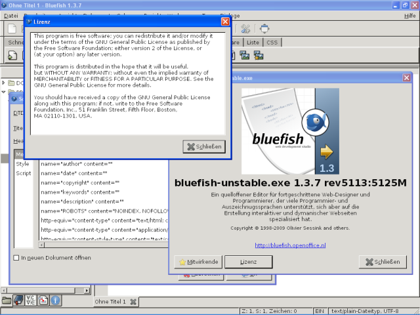Screen dimensions: 420x315
Task: Open the preferences tools icon
Action: click(245, 29)
